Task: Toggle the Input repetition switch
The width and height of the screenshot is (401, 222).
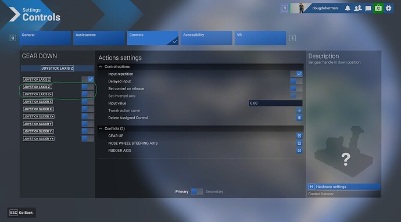Action: 296,74
